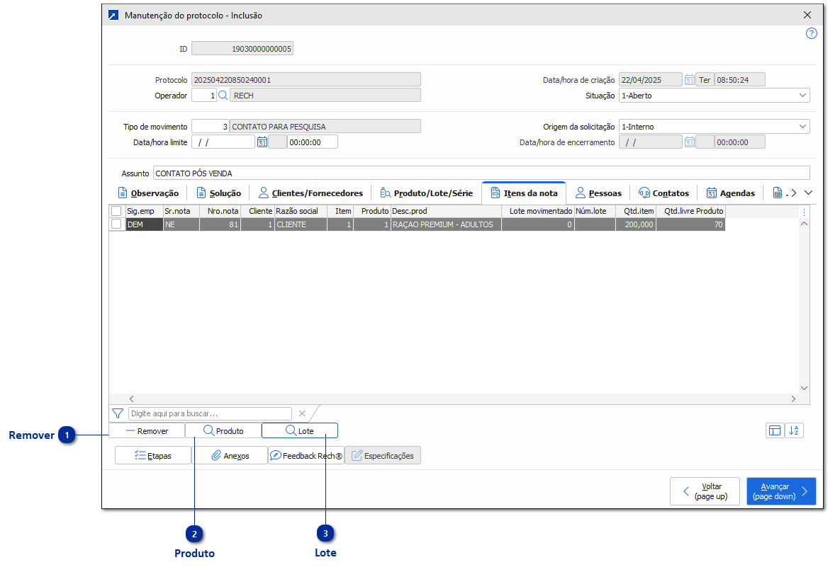Open the help question mark icon
The image size is (840, 572).
(x=811, y=33)
